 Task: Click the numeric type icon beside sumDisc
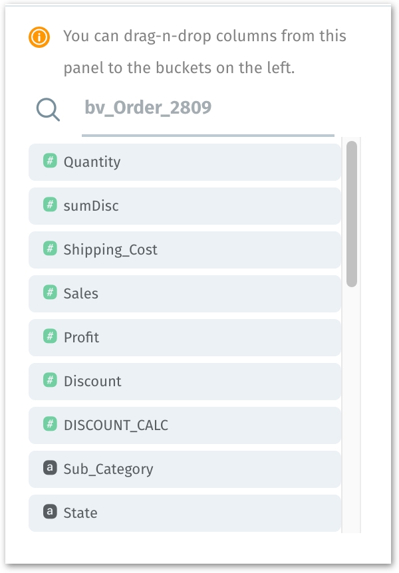(x=50, y=205)
